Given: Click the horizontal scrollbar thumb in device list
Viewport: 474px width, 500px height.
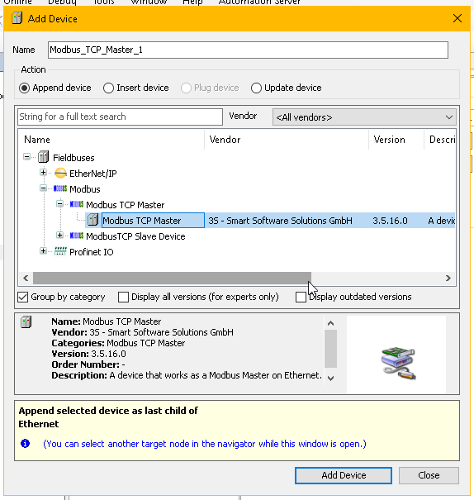Looking at the screenshot, I should (172, 278).
